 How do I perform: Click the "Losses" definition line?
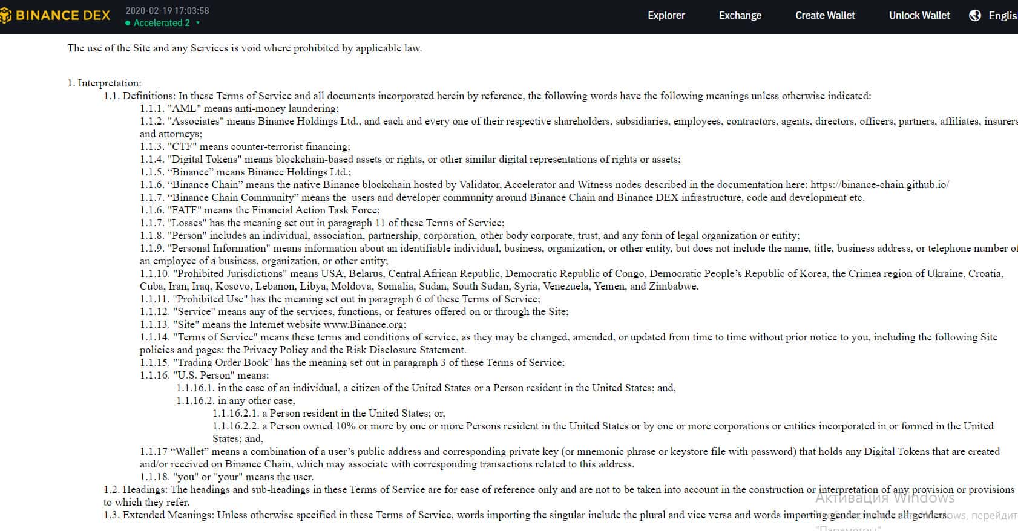[x=322, y=223]
